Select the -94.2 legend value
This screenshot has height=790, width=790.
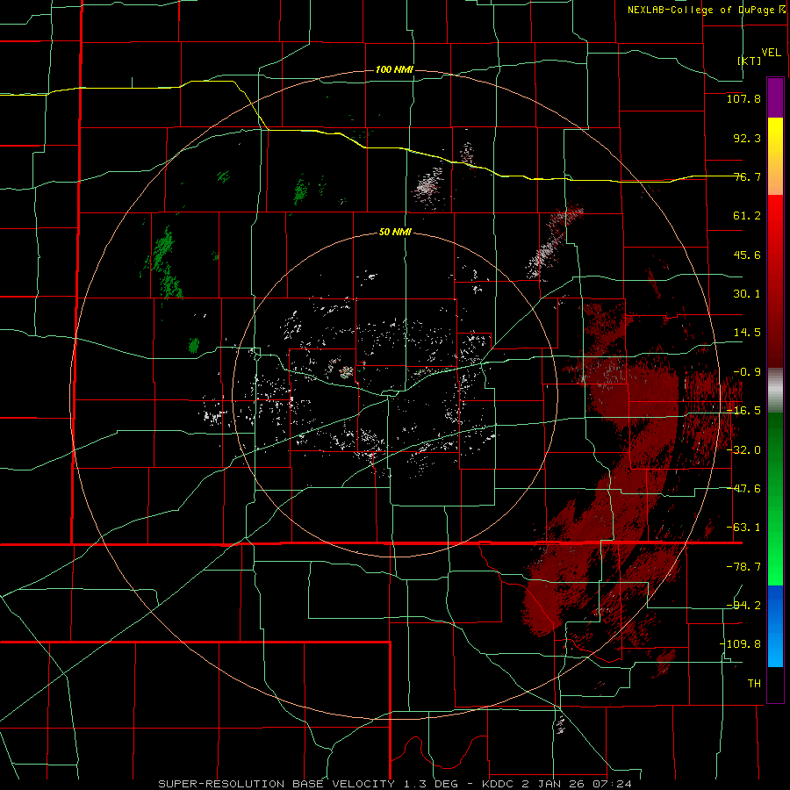point(743,606)
